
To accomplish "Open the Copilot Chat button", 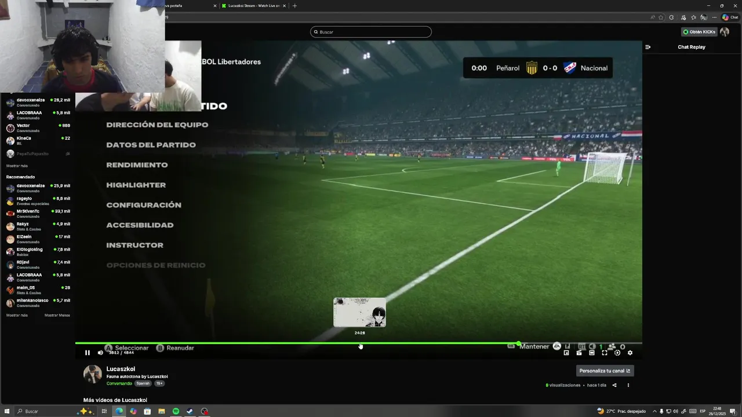I will 730,17.
